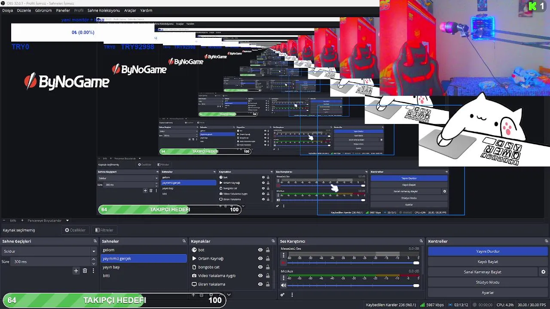The image size is (550, 309).
Task: Open the Düzenle menu
Action: click(x=24, y=10)
